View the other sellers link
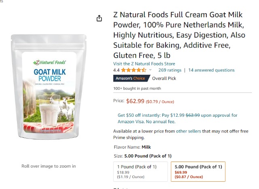The image size is (259, 189). tap(187, 131)
